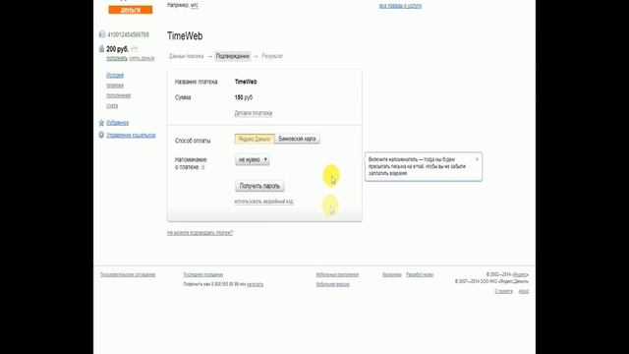The image size is (629, 354).
Task: Click the account number icon in sidebar
Action: 102,34
